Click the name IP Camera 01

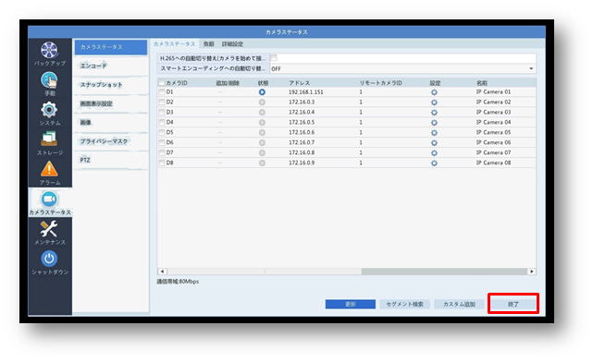click(493, 91)
